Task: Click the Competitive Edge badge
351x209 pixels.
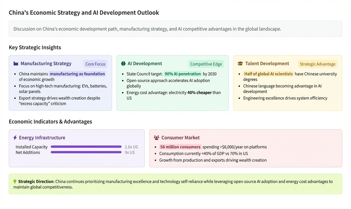Action: [206, 64]
